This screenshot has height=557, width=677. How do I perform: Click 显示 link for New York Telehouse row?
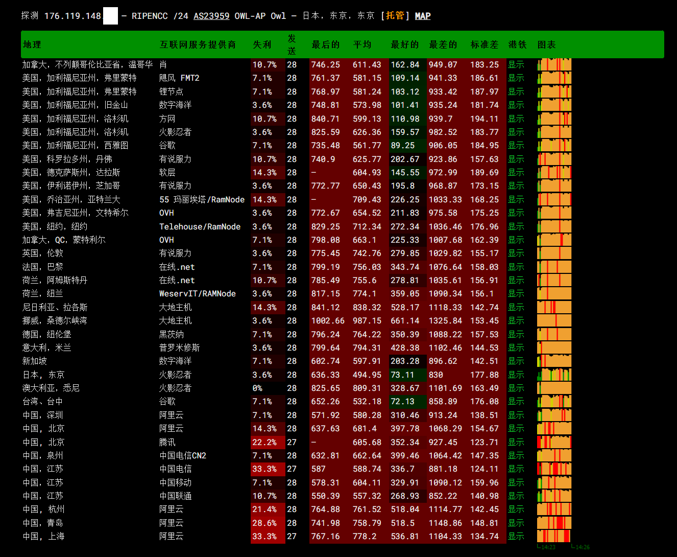(516, 226)
